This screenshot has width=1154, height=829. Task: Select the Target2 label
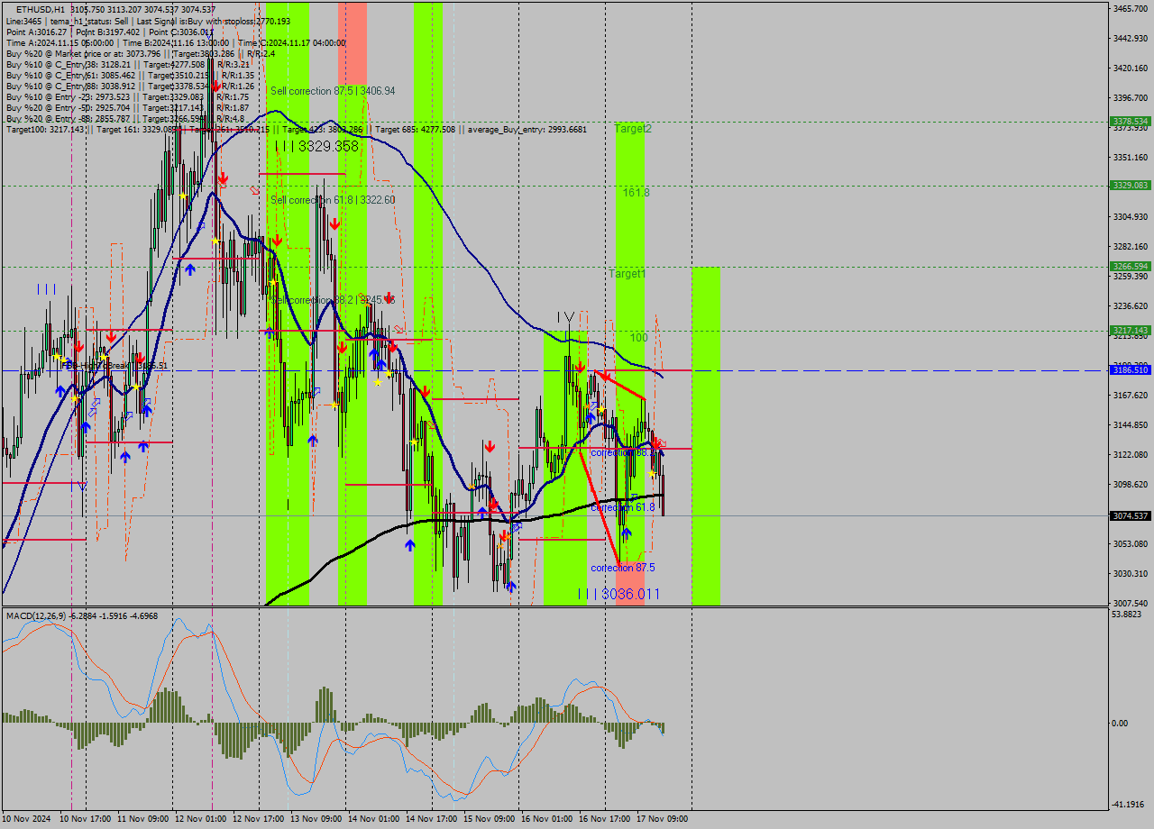click(x=633, y=129)
